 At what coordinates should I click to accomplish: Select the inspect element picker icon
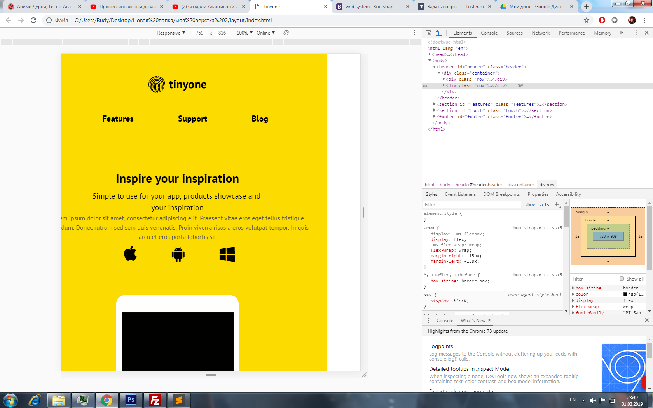428,33
